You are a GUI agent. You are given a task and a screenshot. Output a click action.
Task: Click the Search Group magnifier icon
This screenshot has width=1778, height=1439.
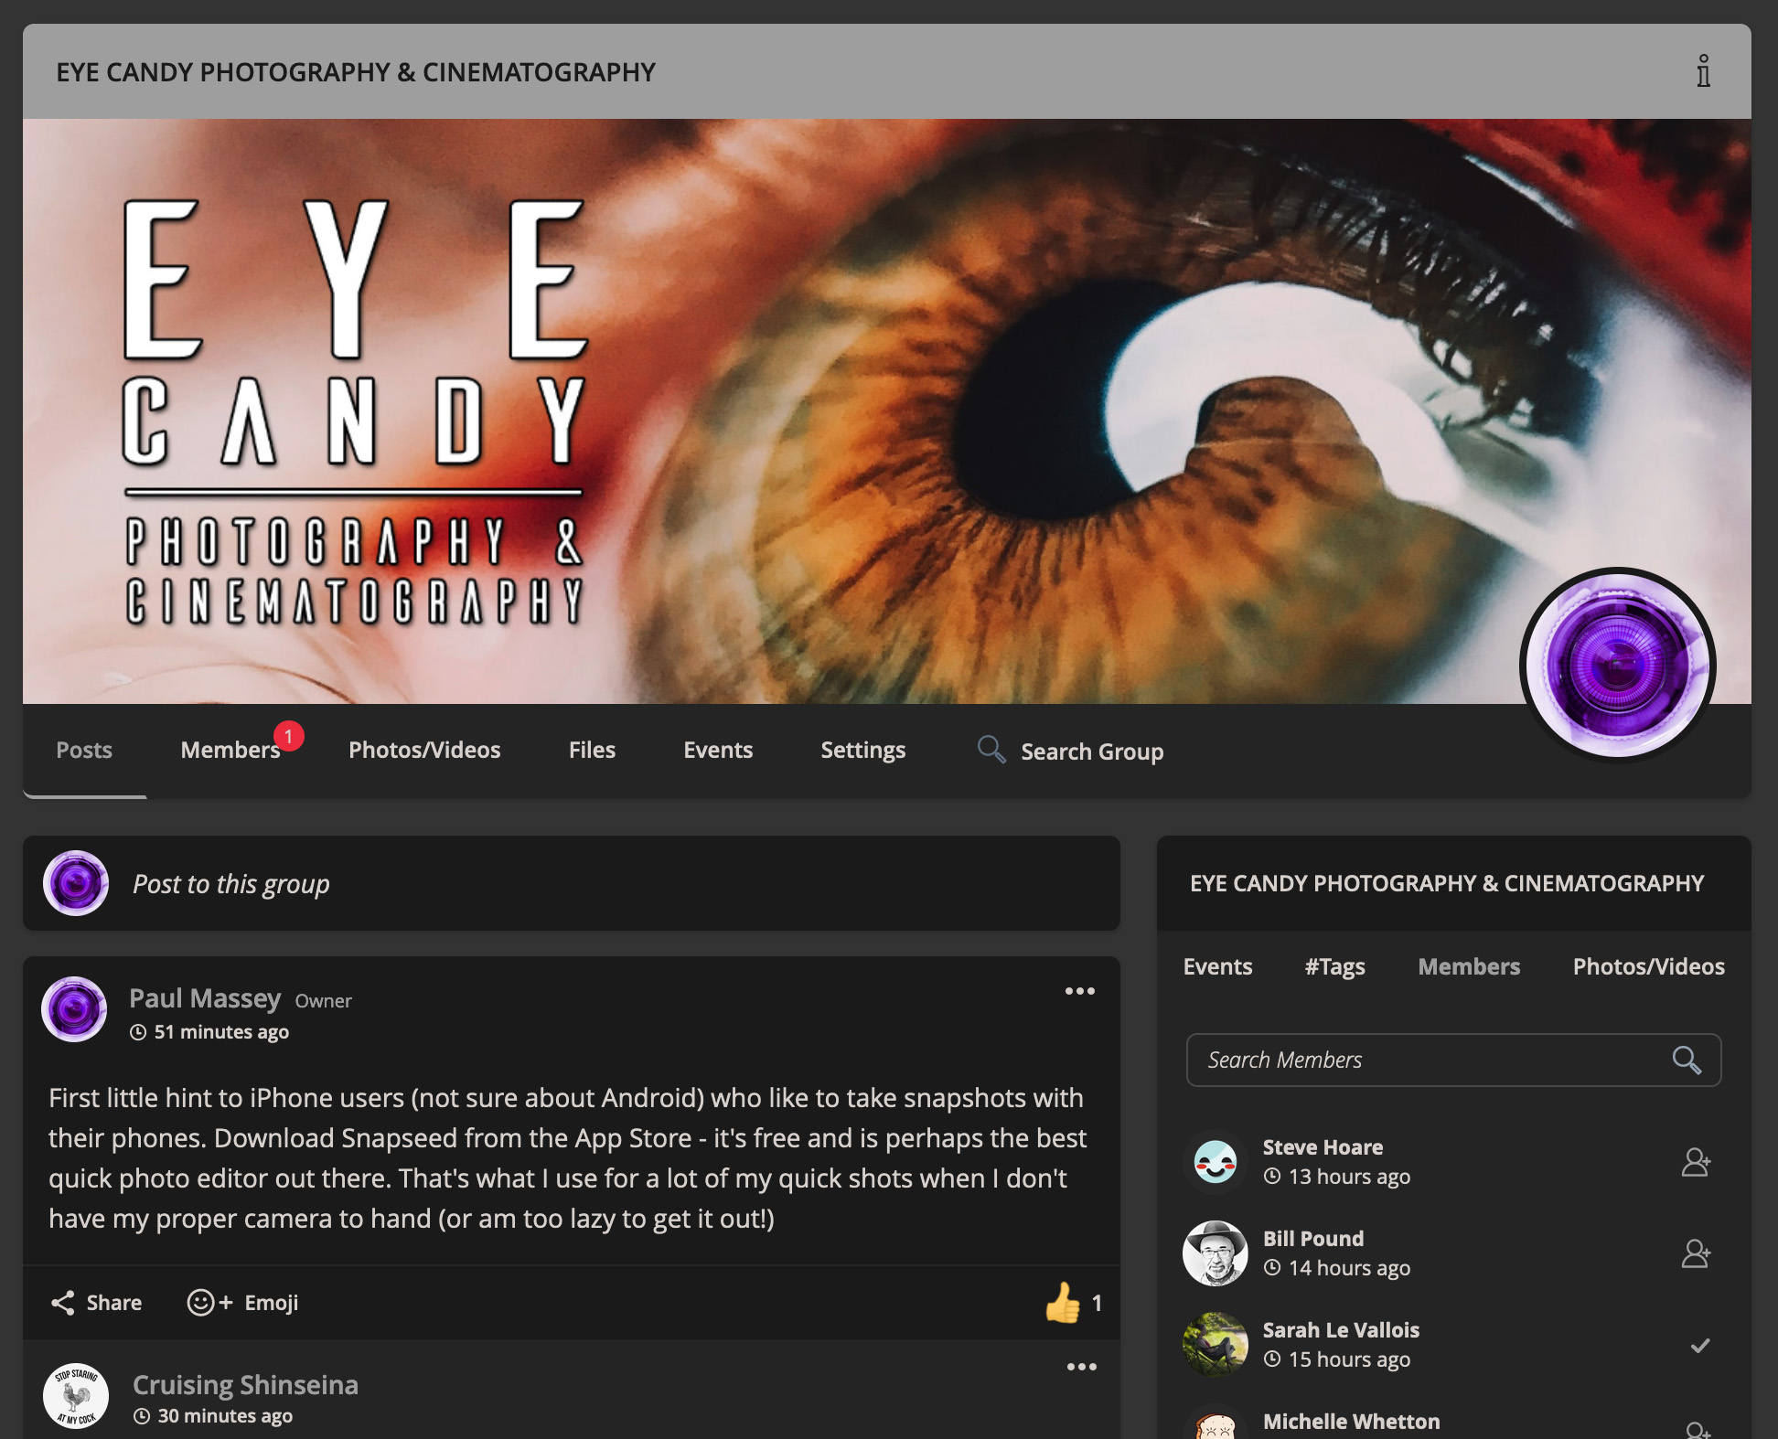pyautogui.click(x=991, y=750)
